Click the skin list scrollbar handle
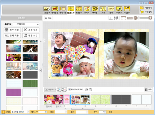Viewport: 155px width, 115px height. coord(41,70)
